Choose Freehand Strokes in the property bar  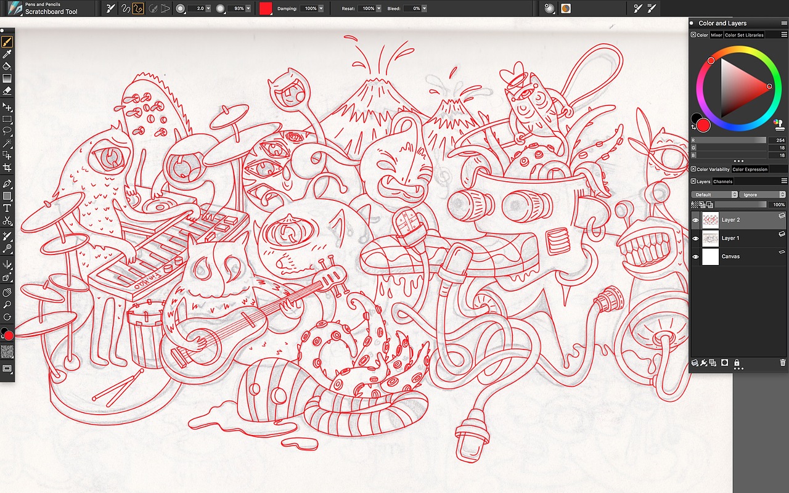click(125, 9)
